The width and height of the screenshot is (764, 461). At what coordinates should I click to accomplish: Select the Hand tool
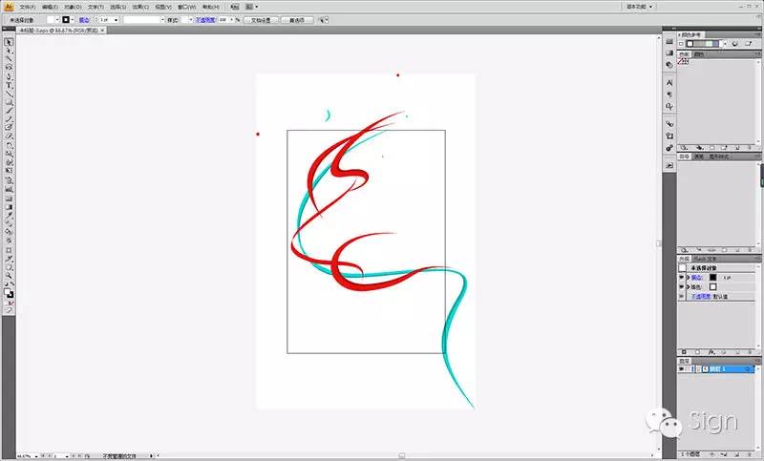[9, 269]
